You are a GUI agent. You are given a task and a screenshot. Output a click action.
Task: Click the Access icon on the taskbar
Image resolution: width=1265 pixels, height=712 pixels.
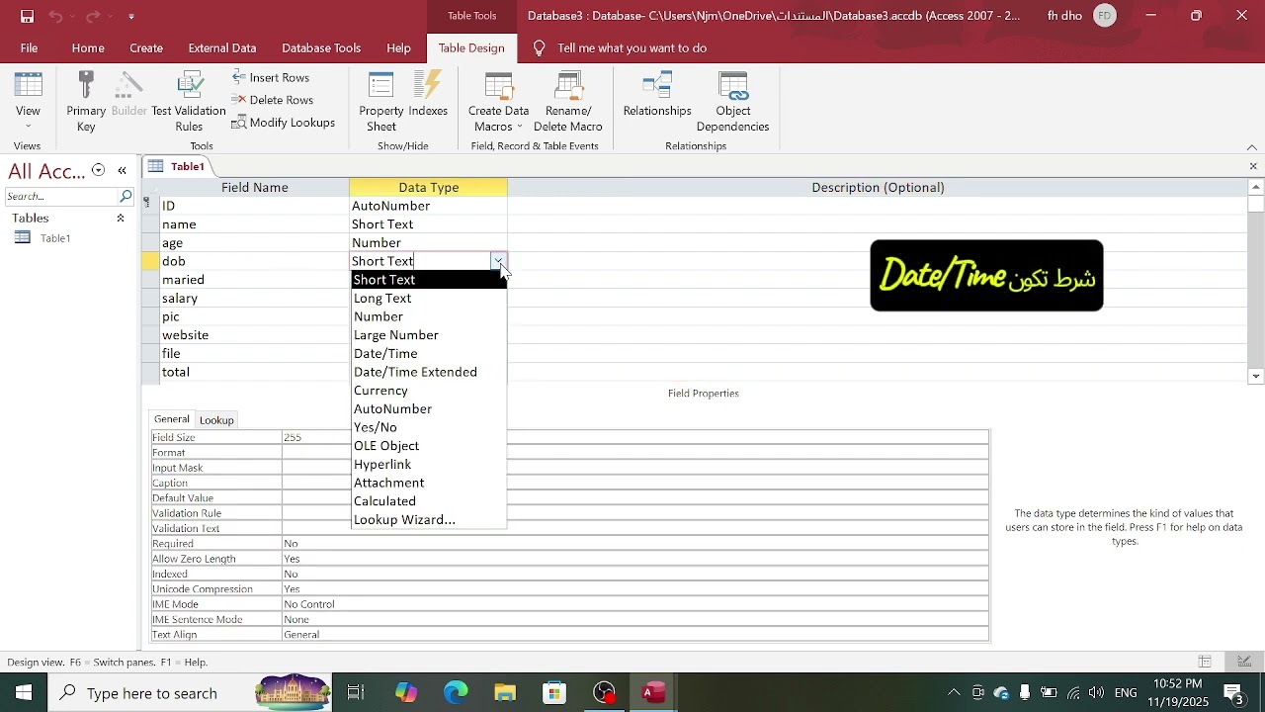click(x=653, y=693)
